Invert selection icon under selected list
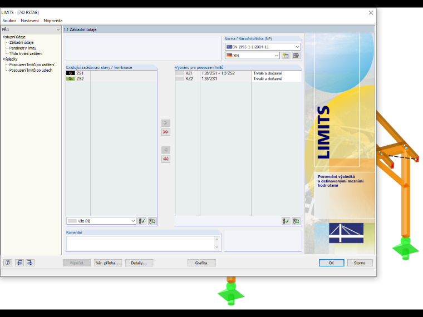 (296, 221)
